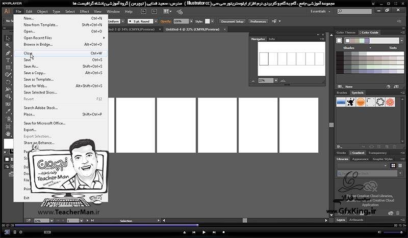Viewport: 408px width, 238px height.
Task: Mute the KMPlayer volume speaker
Action: [379, 232]
